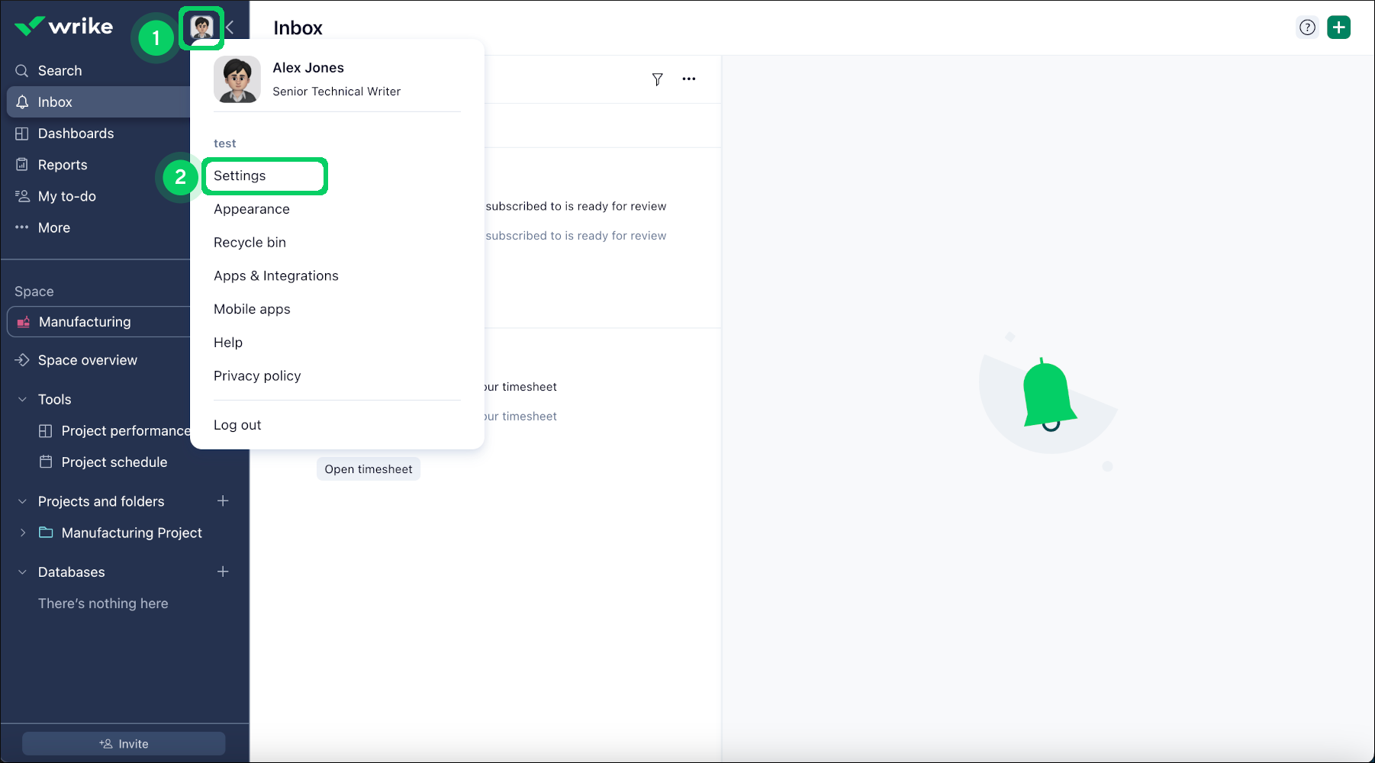1375x763 pixels.
Task: Open Reports from the sidebar
Action: click(x=63, y=164)
